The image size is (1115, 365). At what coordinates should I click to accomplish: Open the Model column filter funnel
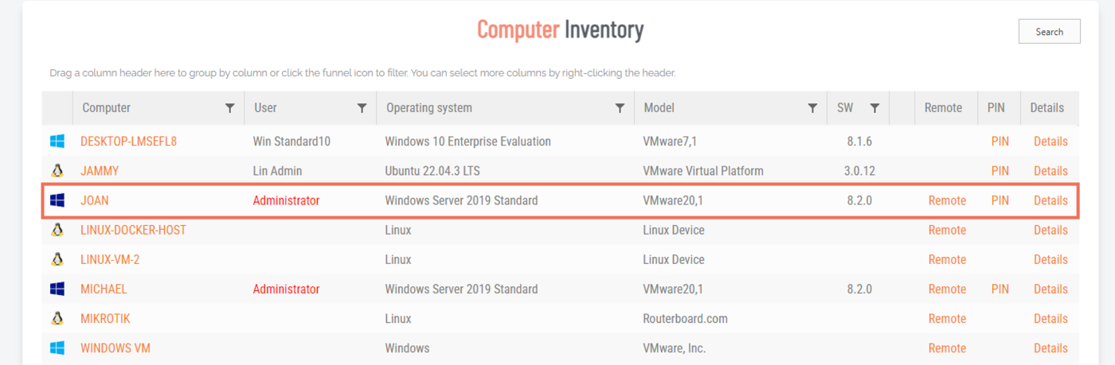812,108
